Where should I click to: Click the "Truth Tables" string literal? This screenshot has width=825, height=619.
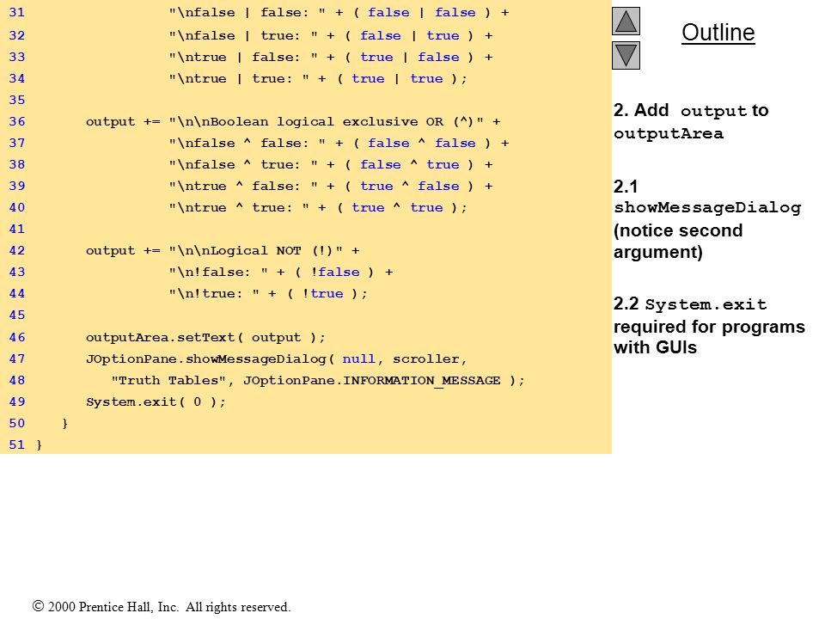tap(168, 381)
